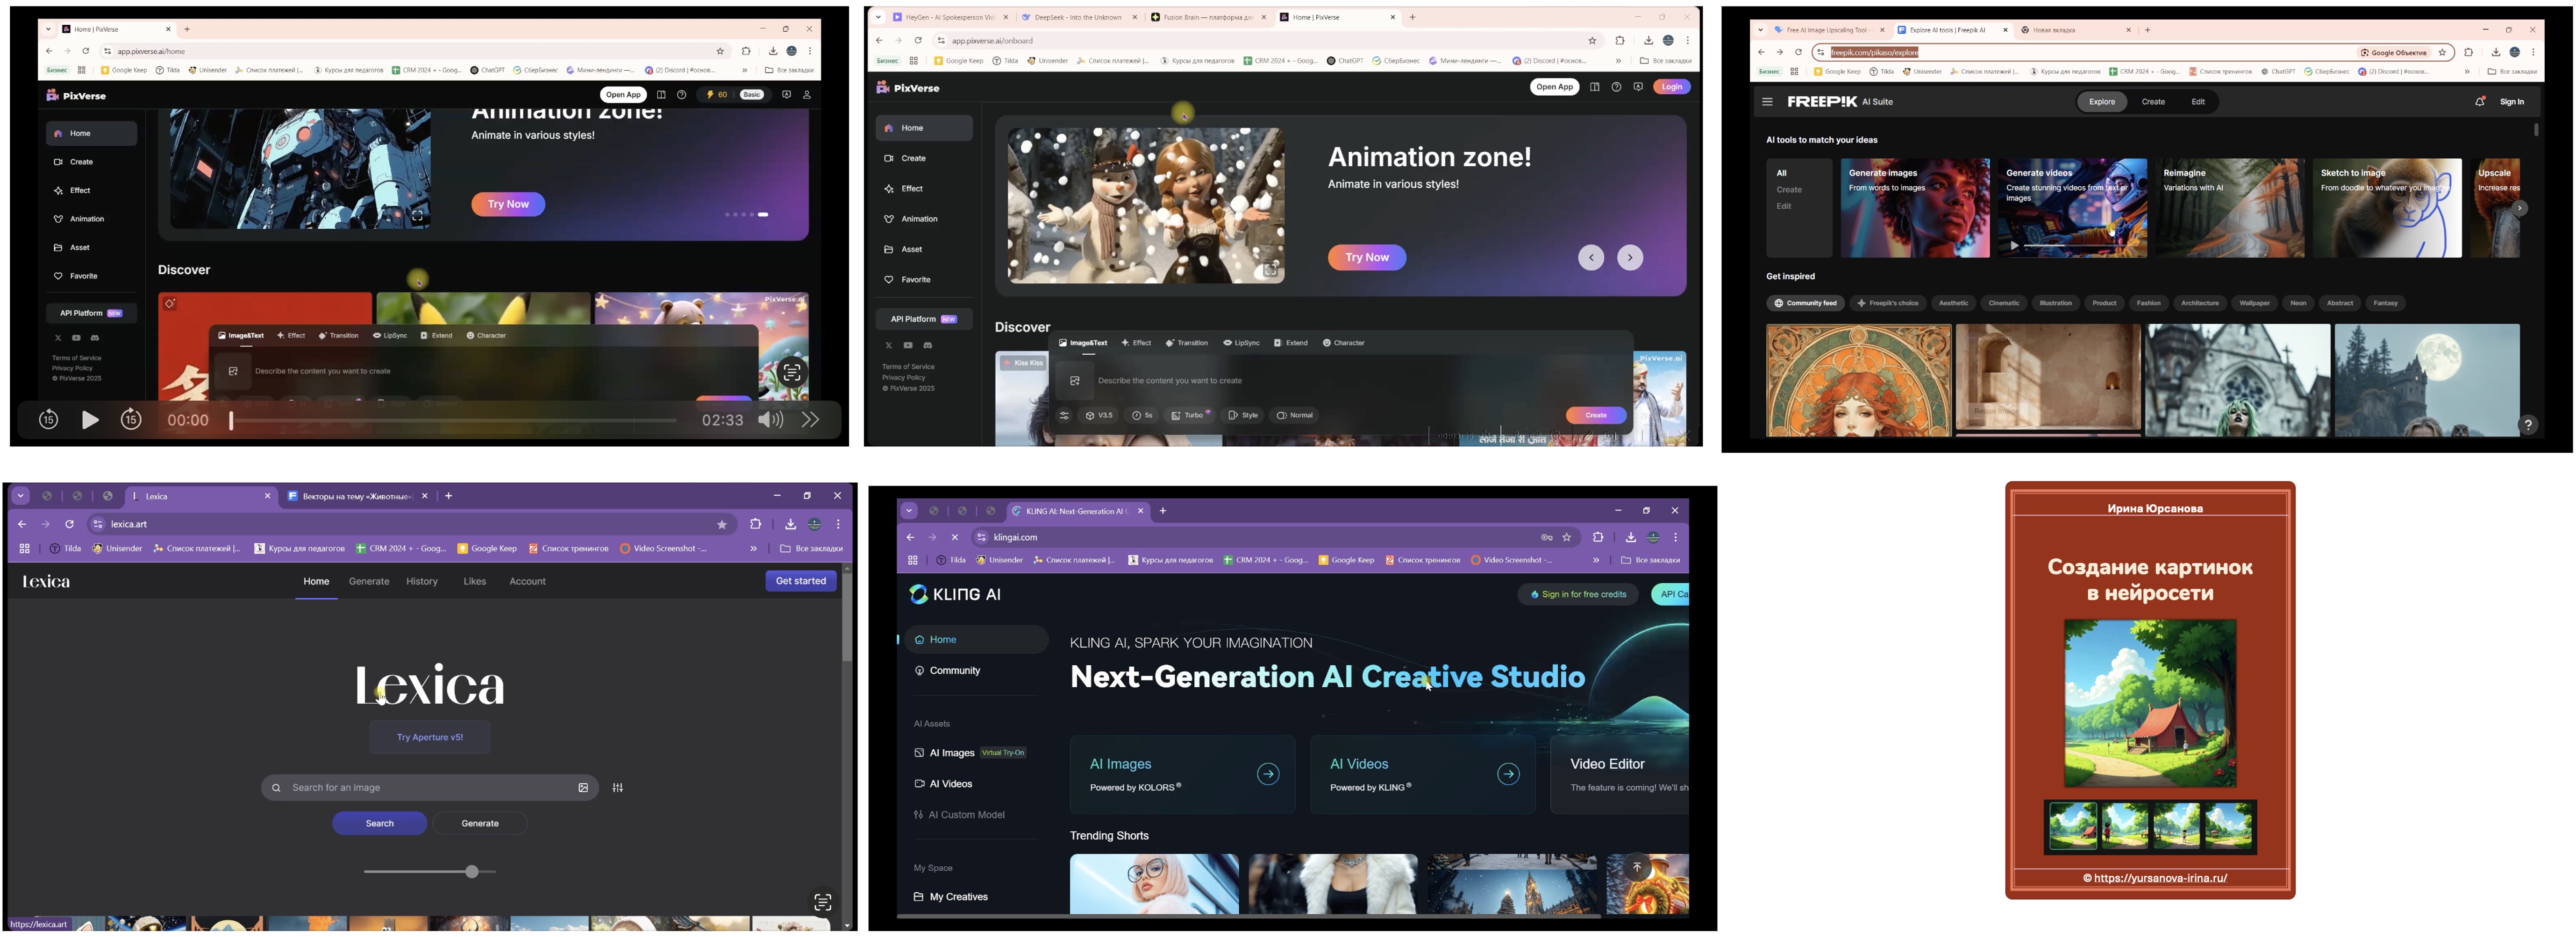Click the pink Create button in PixVerse onboard
This screenshot has width=2576, height=937.
click(x=1596, y=416)
